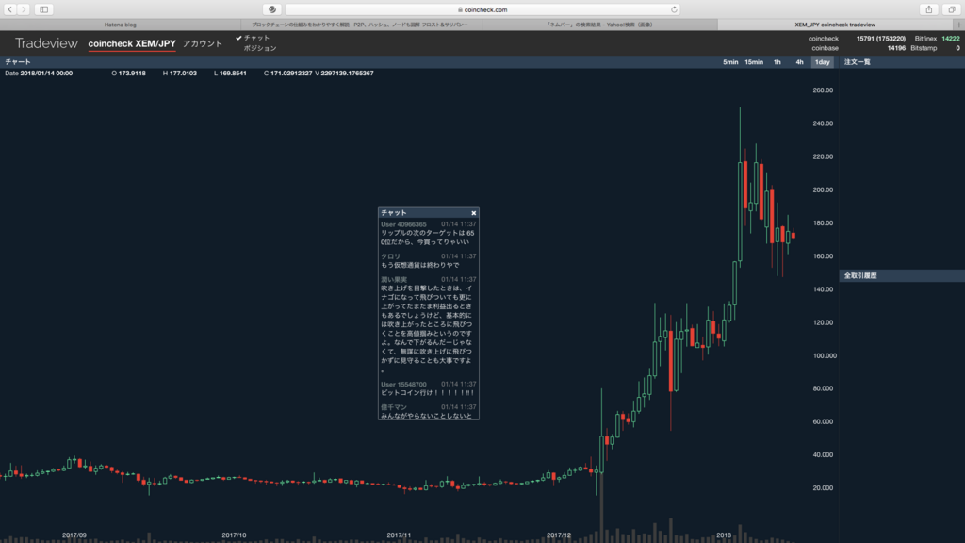Switch to the Hatena blog tab
965x543 pixels.
[121, 25]
